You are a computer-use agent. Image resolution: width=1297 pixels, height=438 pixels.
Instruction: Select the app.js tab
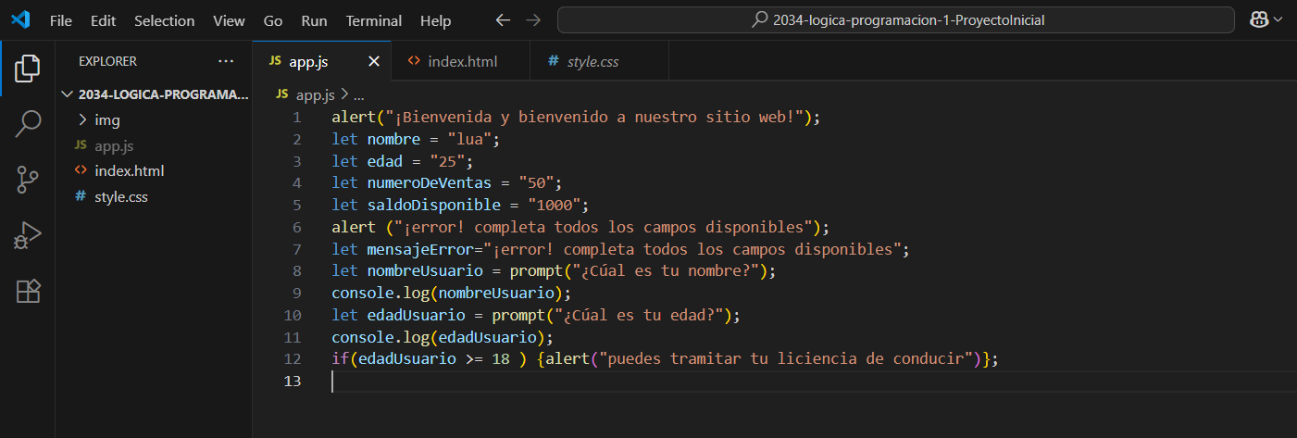(322, 61)
